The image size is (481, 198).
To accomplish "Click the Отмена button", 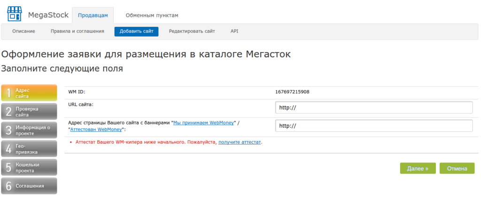I will coord(457,168).
